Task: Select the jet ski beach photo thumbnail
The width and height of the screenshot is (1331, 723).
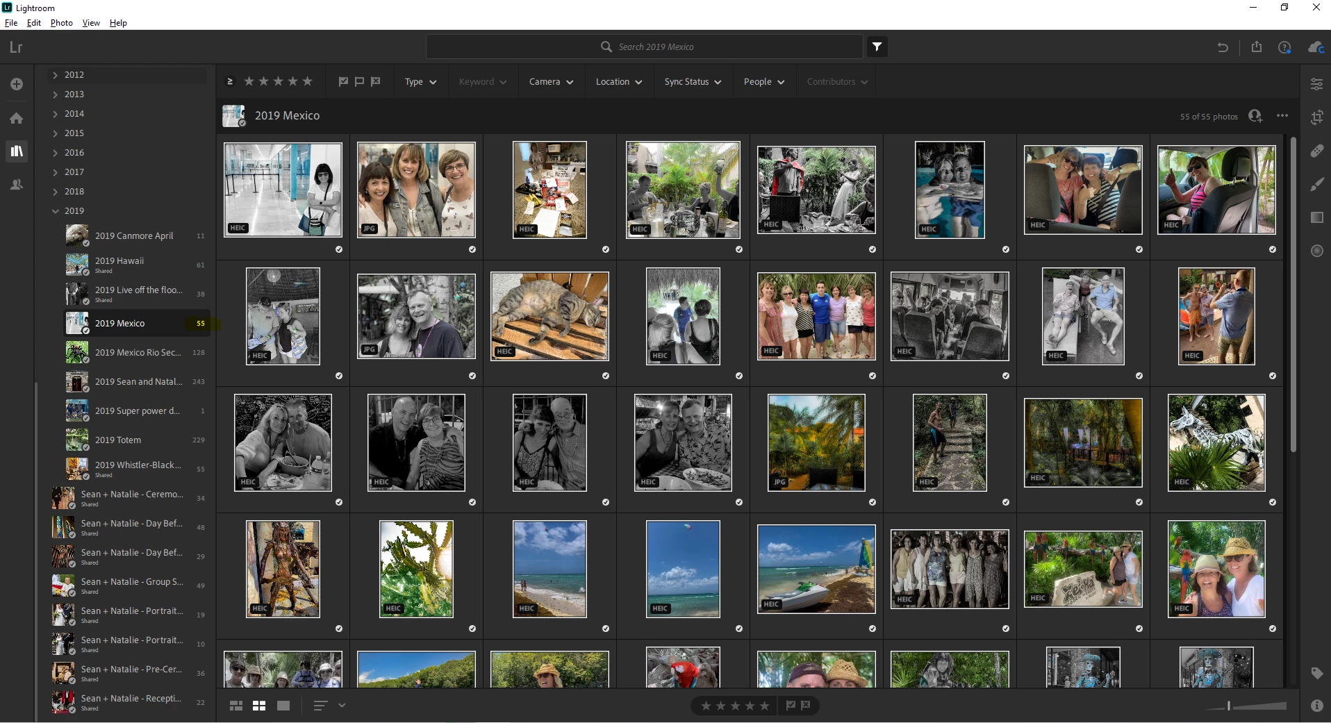Action: 816,569
